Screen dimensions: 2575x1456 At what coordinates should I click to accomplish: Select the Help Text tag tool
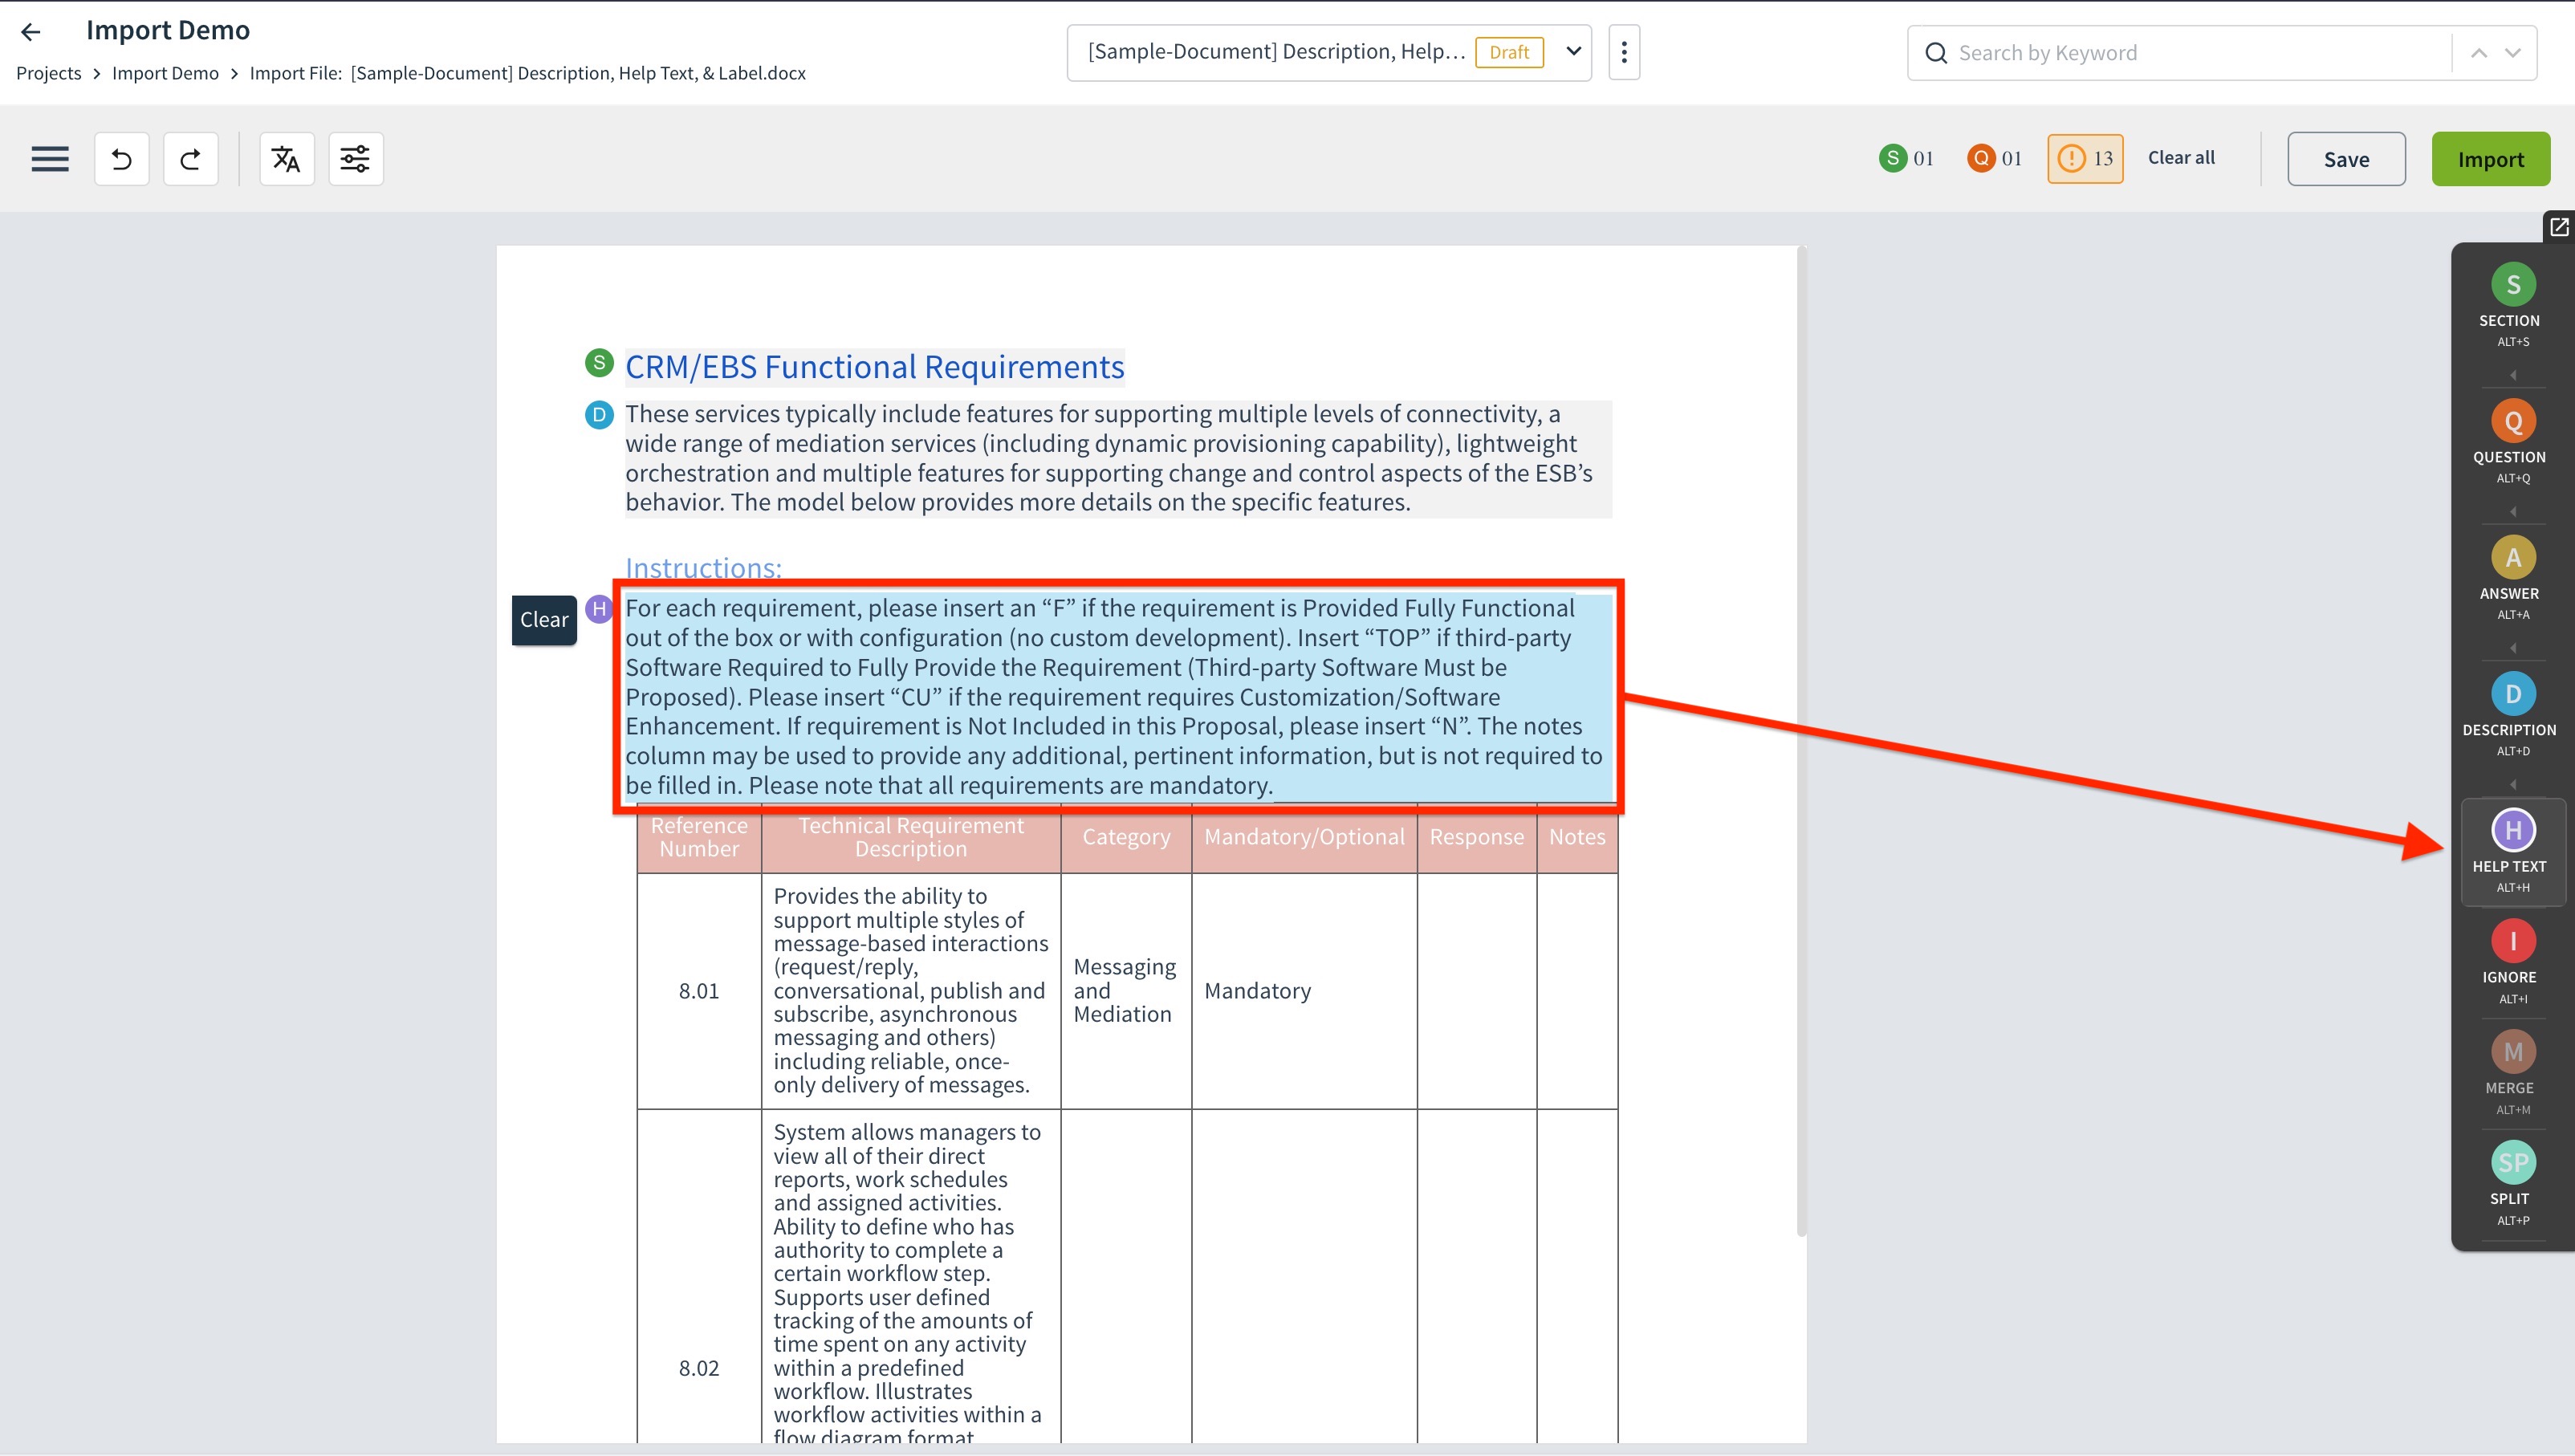[x=2512, y=851]
